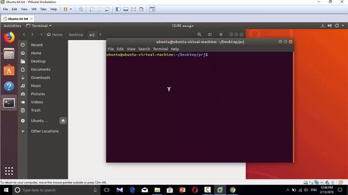Open Windows Start menu
Viewport: 348px width, 195px height.
[x=6, y=190]
